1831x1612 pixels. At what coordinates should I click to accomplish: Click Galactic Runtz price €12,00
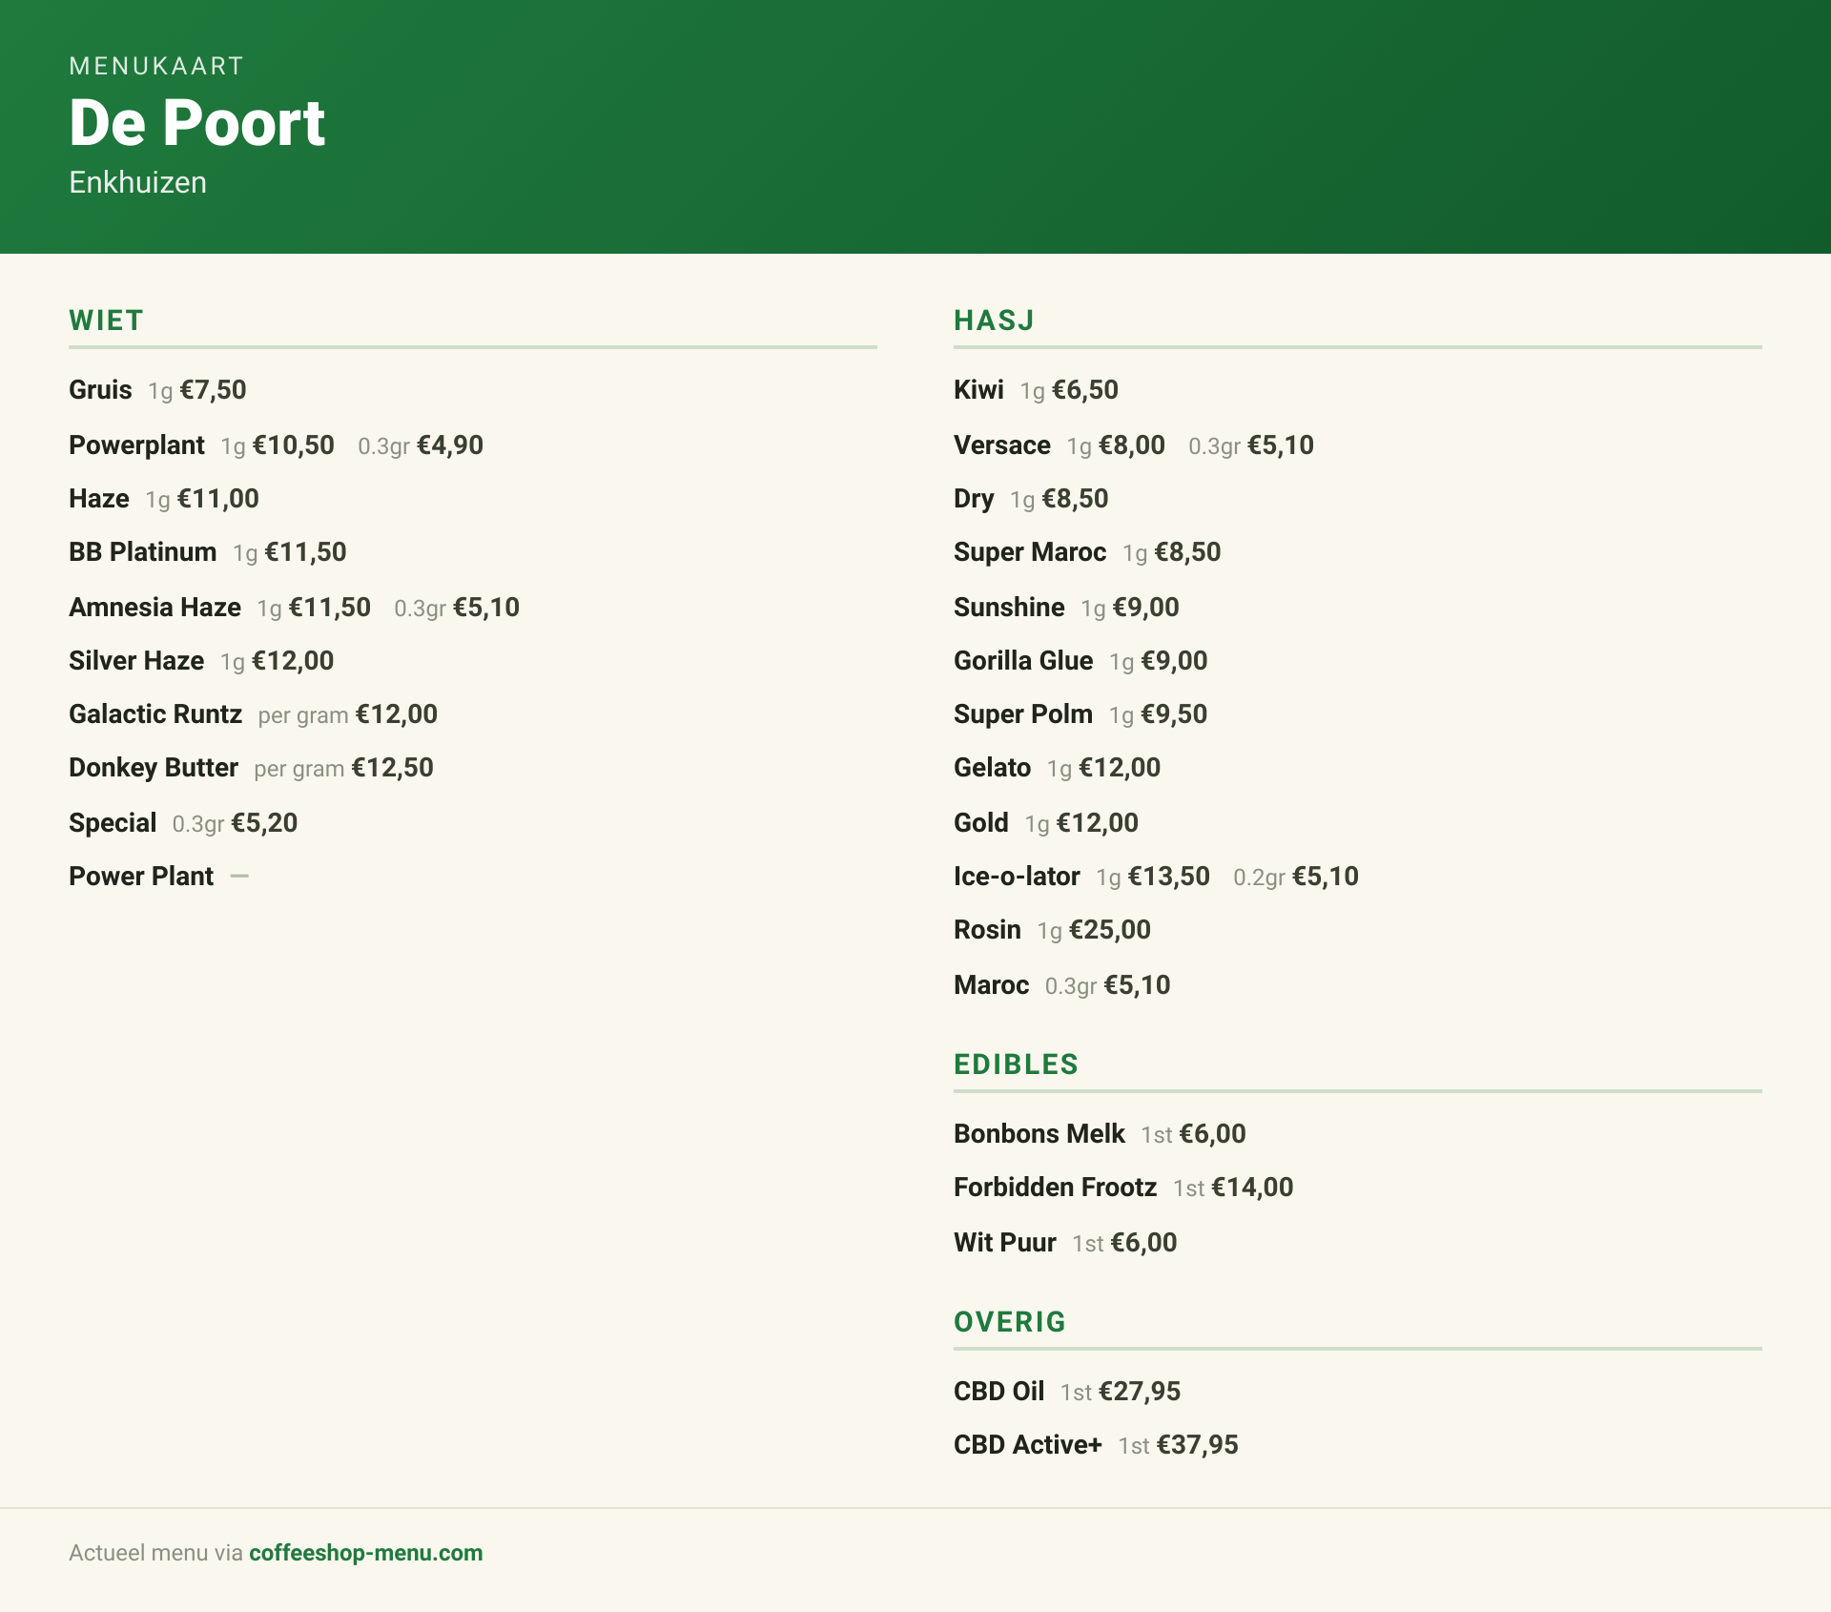point(397,714)
